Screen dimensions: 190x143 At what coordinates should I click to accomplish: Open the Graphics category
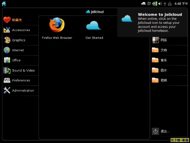click(x=20, y=40)
